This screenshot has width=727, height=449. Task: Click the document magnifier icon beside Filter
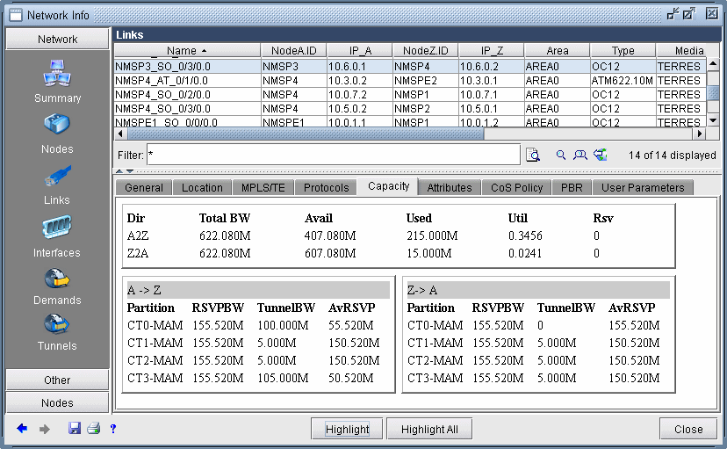coord(533,156)
